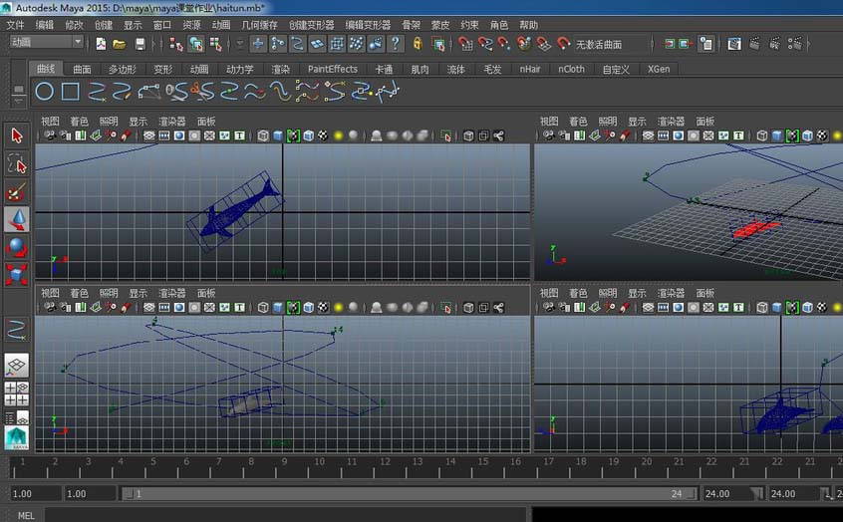Select the Scale tool in left toolbox

coord(17,273)
